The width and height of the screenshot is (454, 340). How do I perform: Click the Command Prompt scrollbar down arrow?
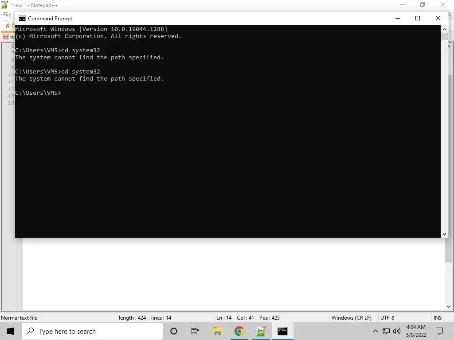(444, 234)
